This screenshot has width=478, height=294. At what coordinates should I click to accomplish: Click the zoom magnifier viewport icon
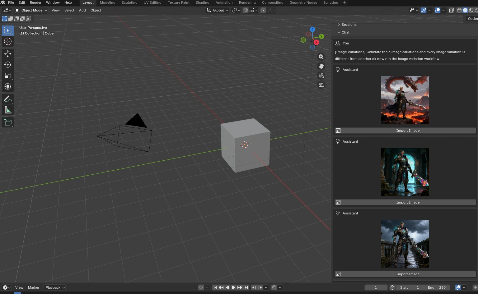point(321,57)
